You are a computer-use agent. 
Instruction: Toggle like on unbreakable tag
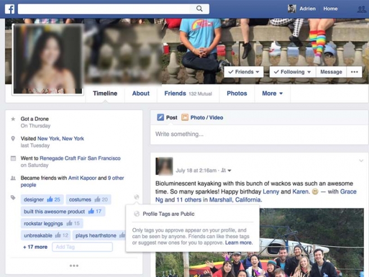tap(58, 235)
